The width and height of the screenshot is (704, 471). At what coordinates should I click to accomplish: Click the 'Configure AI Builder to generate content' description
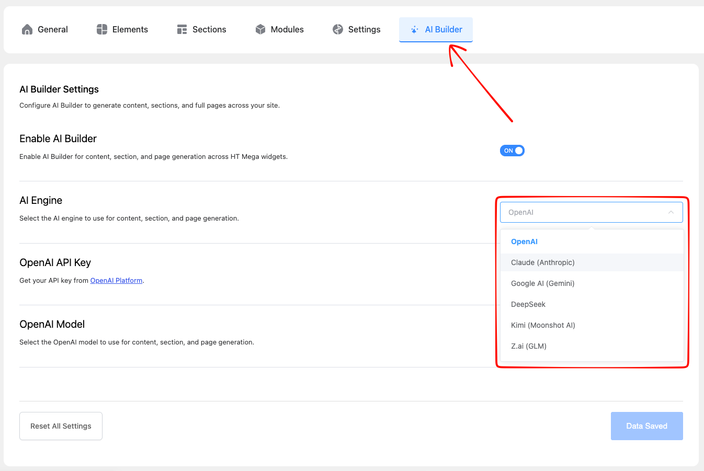pyautogui.click(x=150, y=106)
